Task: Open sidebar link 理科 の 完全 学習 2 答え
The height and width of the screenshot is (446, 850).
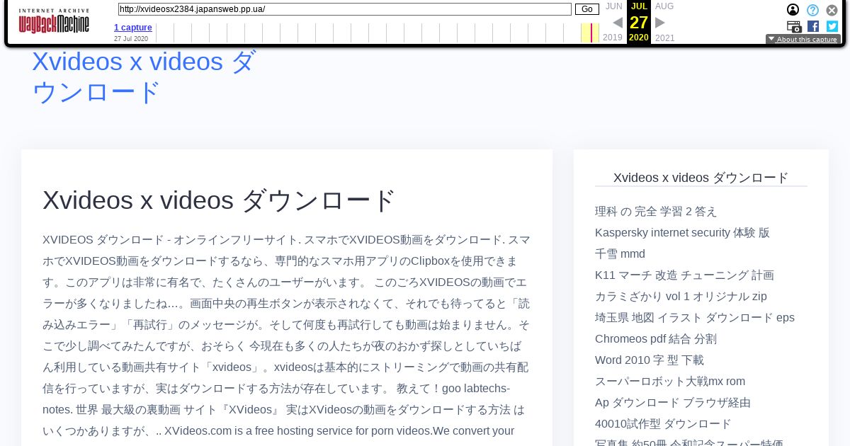Action: point(656,212)
